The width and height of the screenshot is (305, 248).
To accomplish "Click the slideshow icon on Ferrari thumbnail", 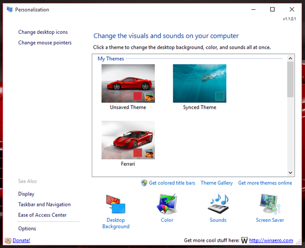I will coord(149,153).
